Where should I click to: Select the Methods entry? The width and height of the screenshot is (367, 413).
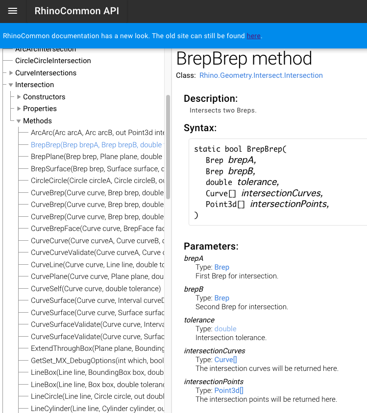coord(37,121)
